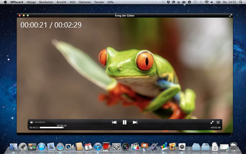Viewport: 246px width, 154px height.
Task: Toggle remaining time display -00:02:08
Action: pos(215,128)
